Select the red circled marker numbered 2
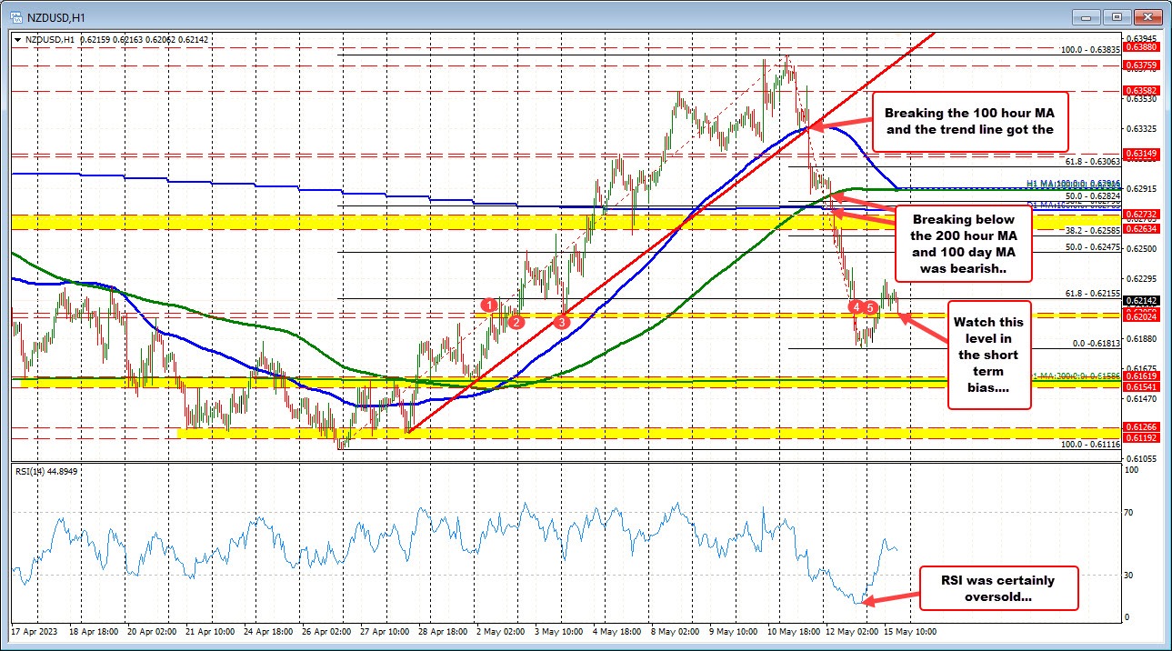 (516, 321)
